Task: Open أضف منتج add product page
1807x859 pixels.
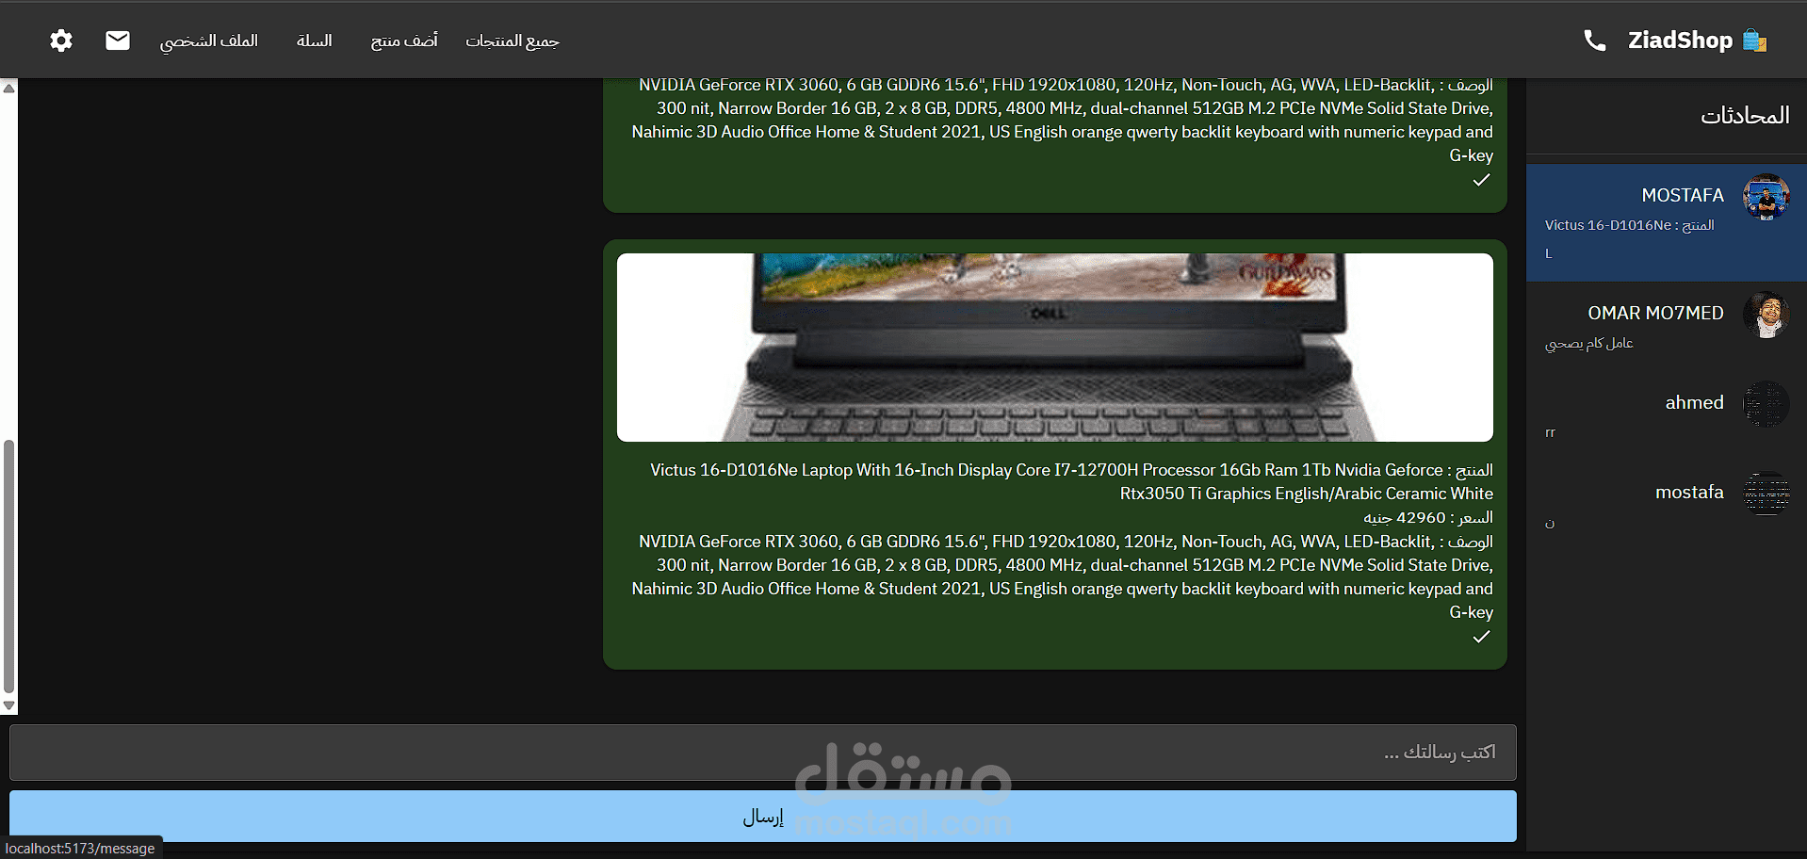Action: pyautogui.click(x=404, y=41)
